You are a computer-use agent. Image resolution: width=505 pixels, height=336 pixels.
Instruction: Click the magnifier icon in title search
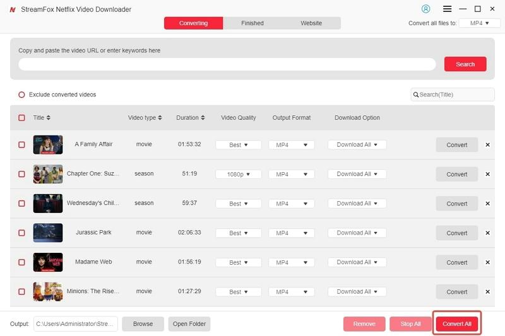(416, 95)
